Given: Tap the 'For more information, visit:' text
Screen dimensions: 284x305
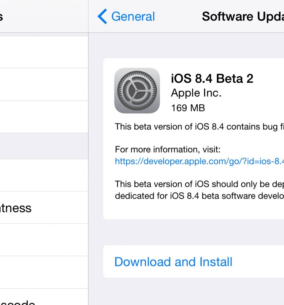Looking at the screenshot, I should pyautogui.click(x=168, y=149).
